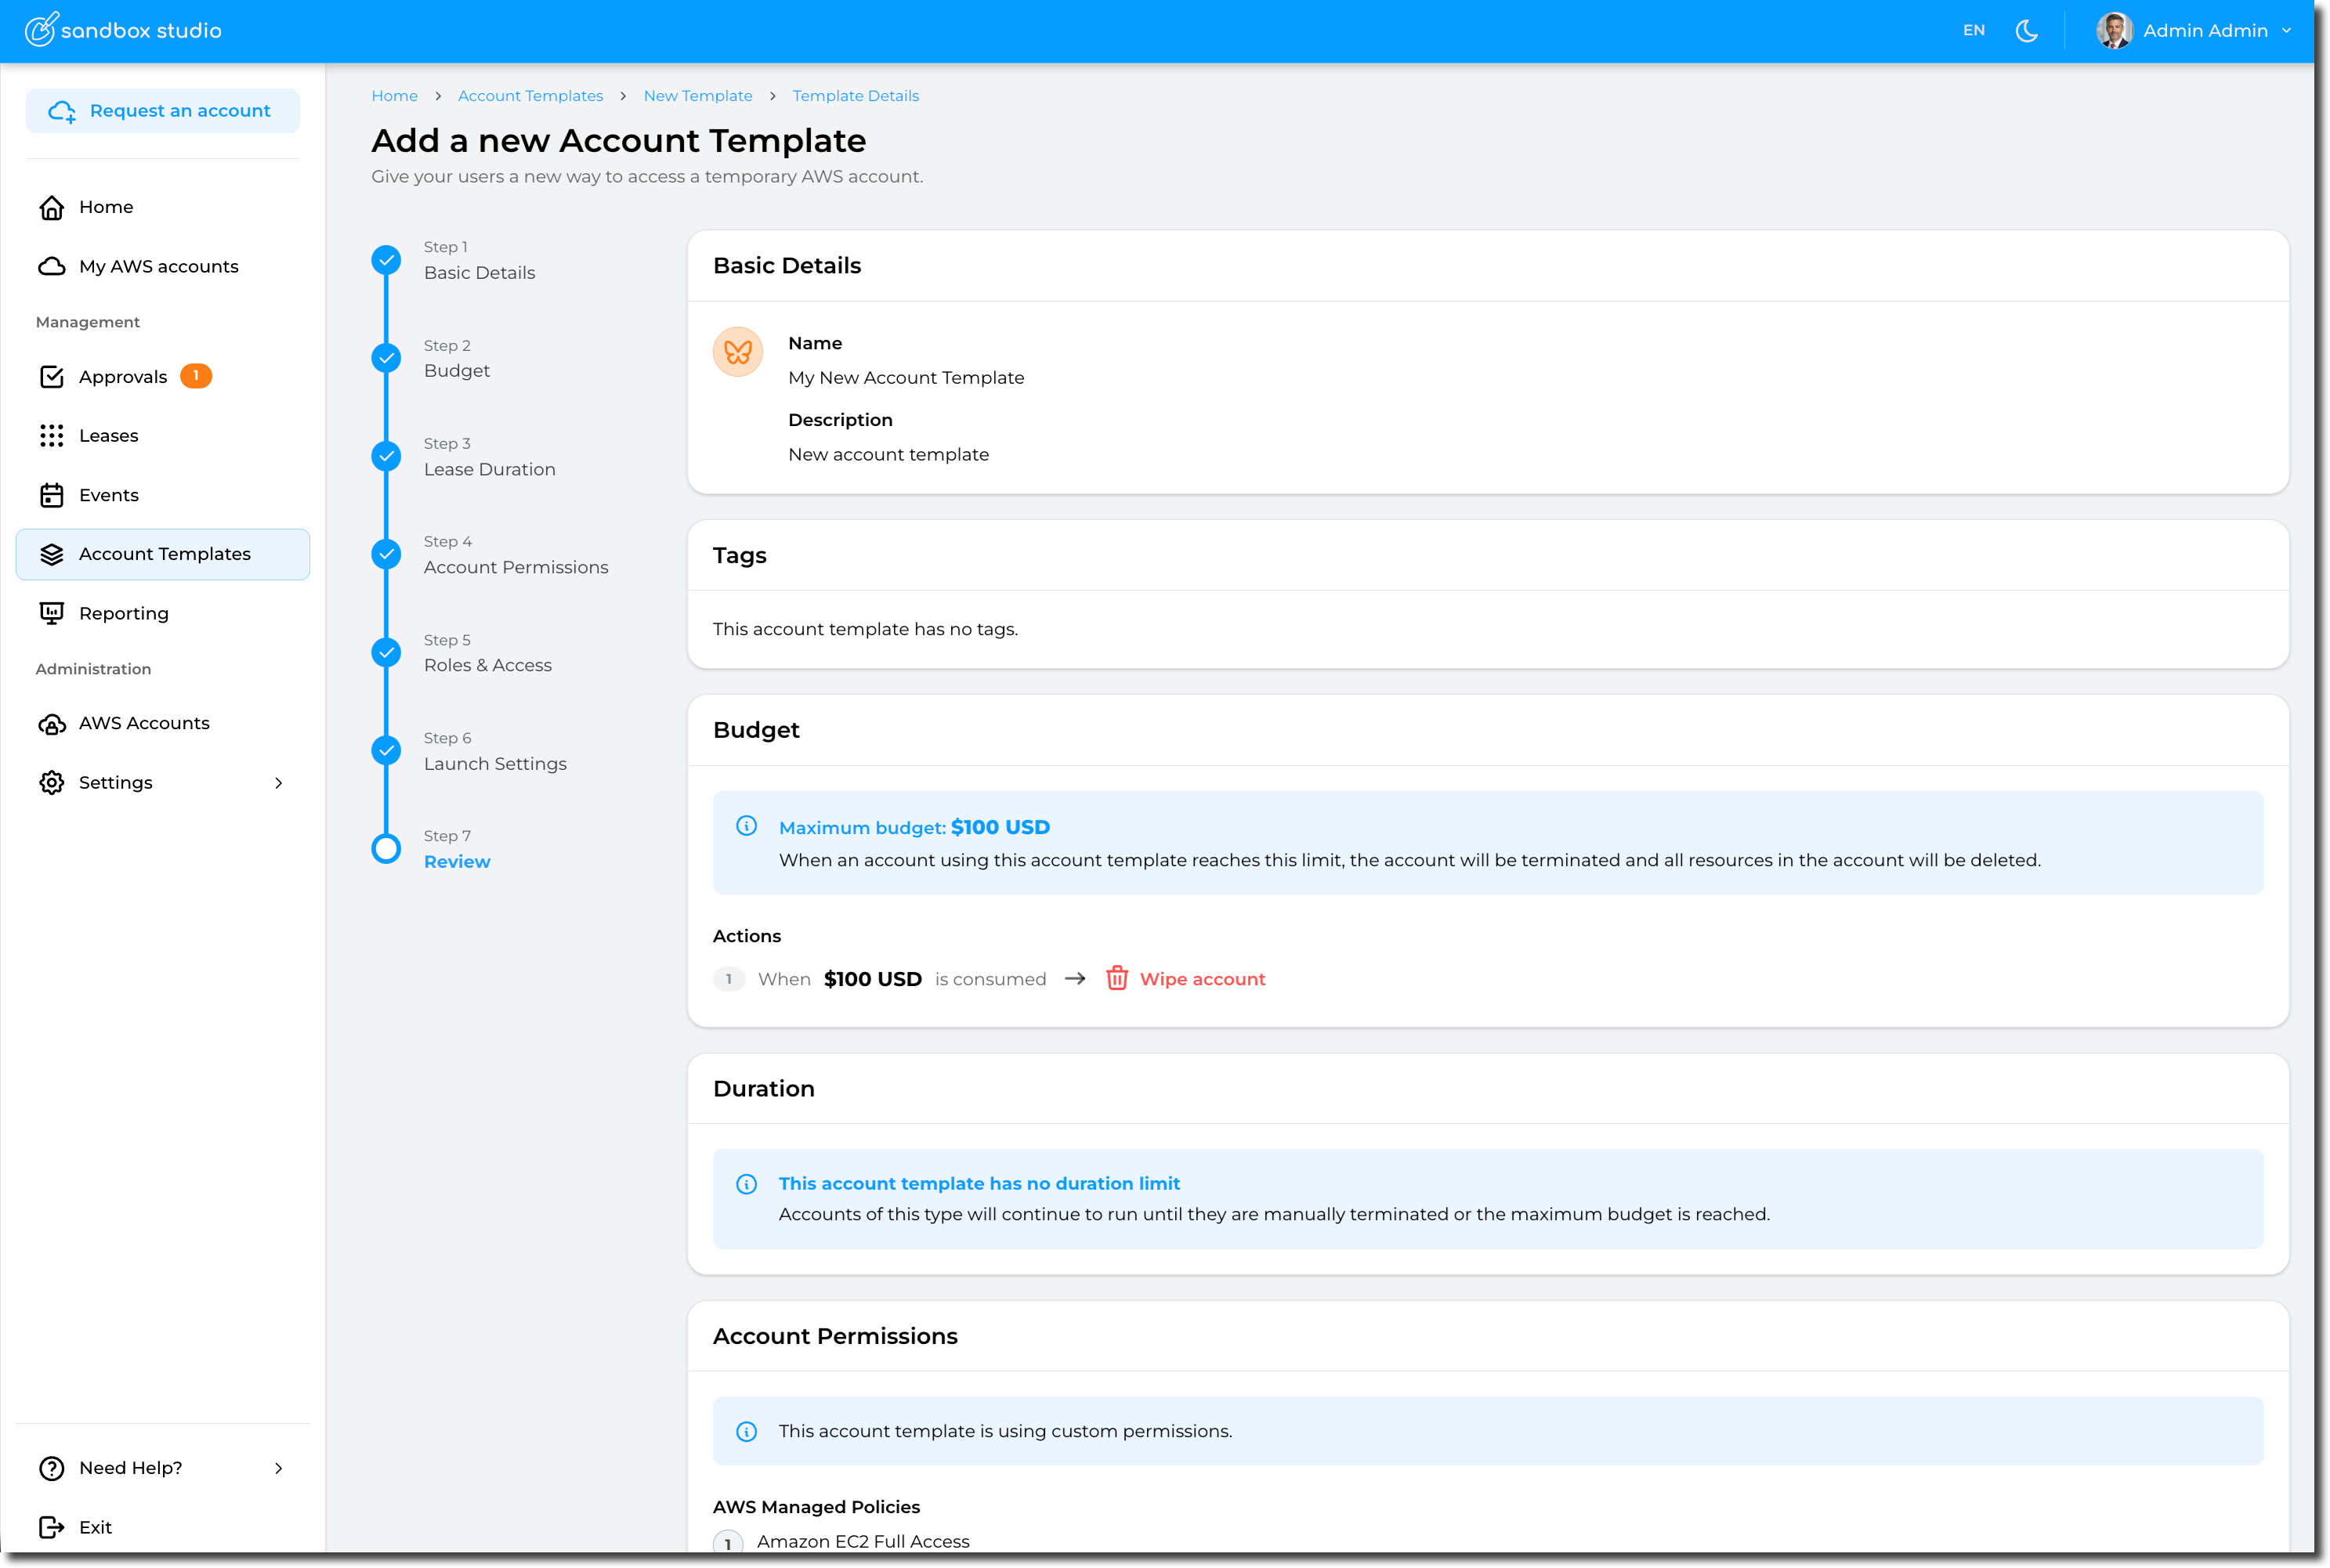The height and width of the screenshot is (1568, 2330).
Task: Open Home in sidebar
Action: click(x=106, y=207)
